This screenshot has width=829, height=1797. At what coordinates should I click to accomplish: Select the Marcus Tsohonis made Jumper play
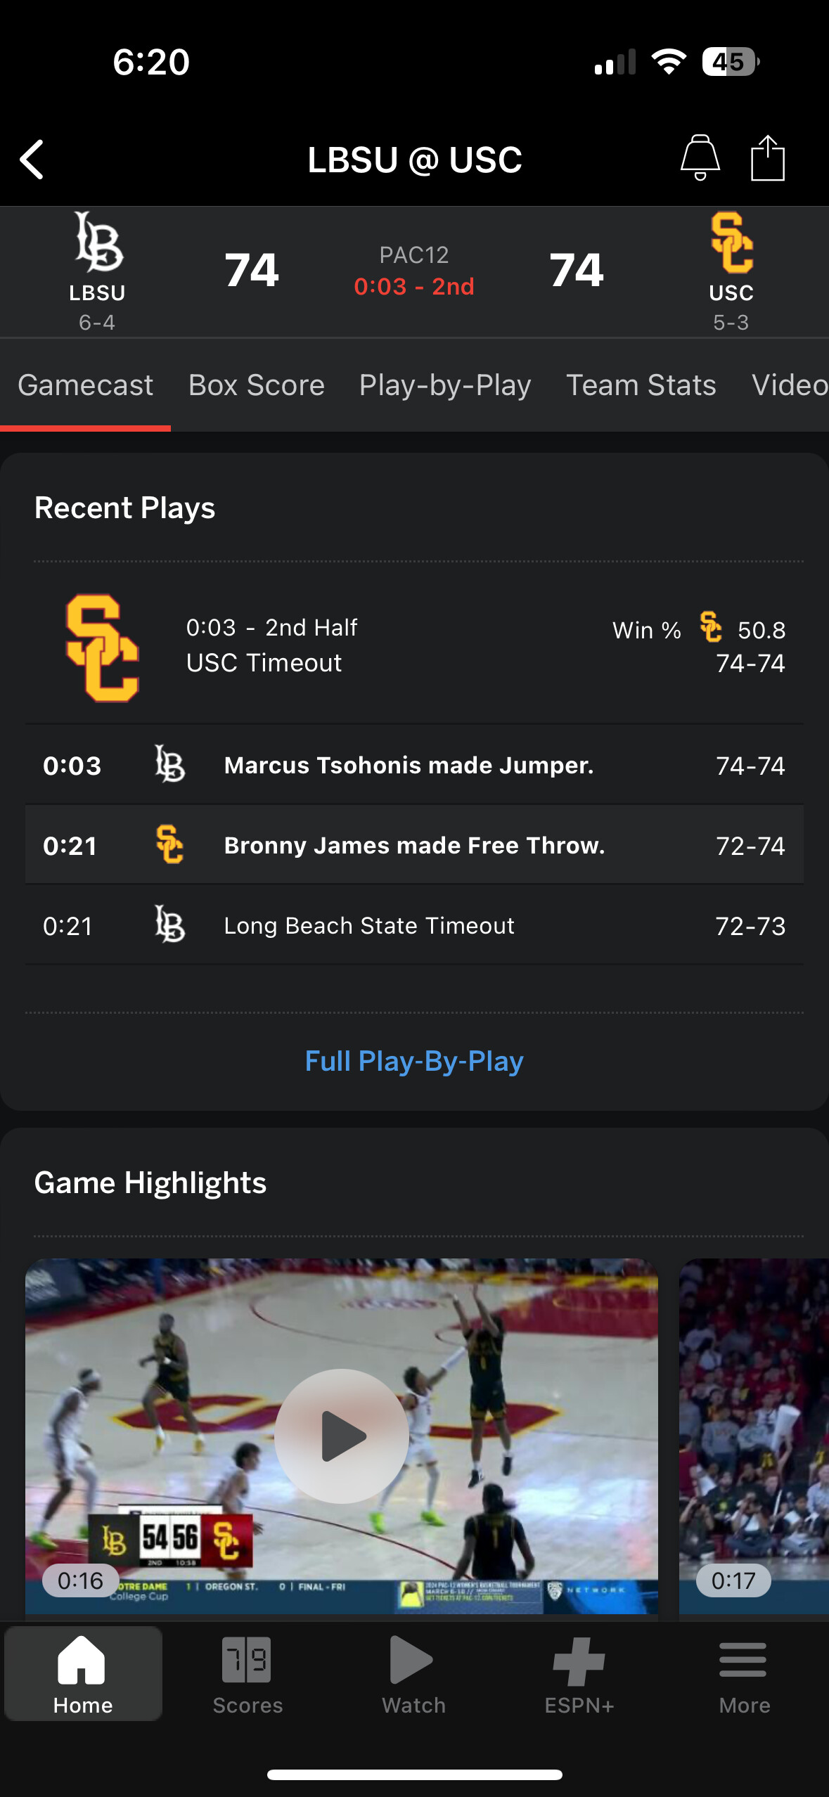click(409, 766)
